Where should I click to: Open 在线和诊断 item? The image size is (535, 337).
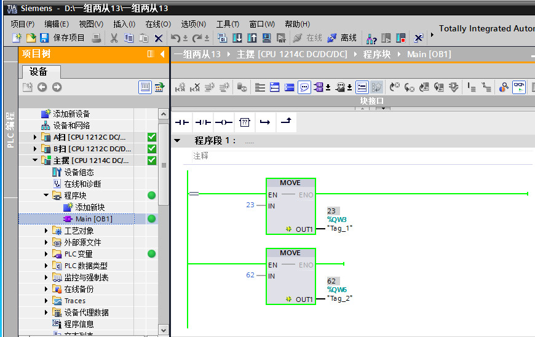point(82,184)
